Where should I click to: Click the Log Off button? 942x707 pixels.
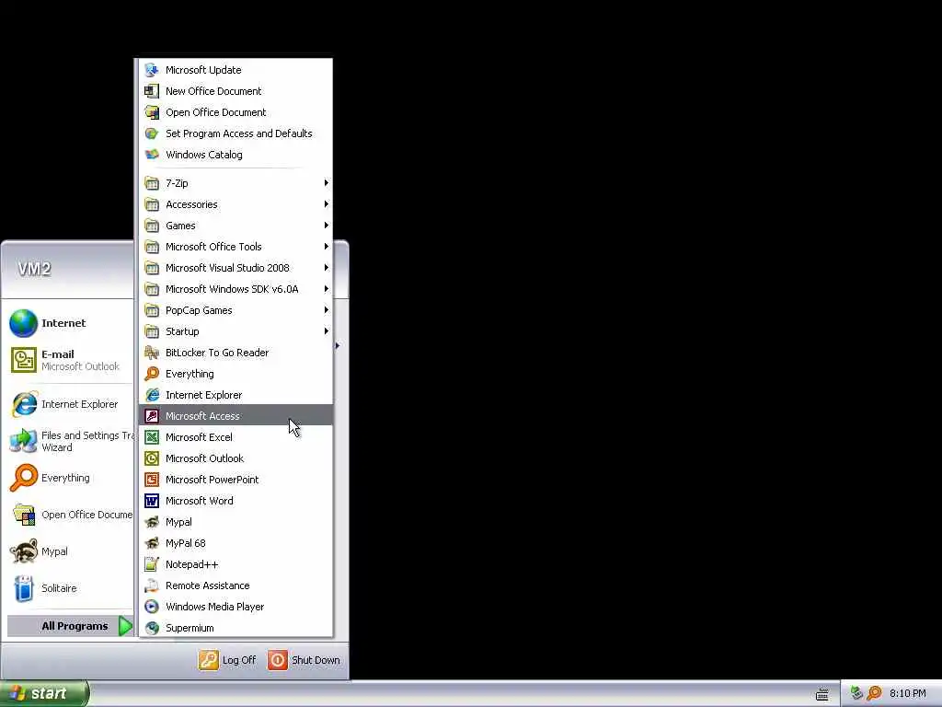[227, 660]
